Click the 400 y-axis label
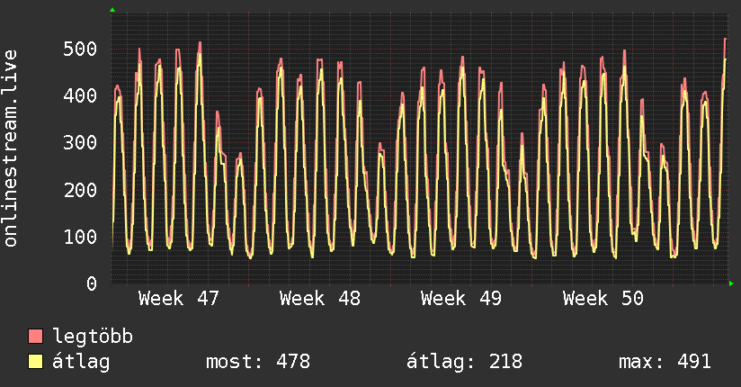 80,95
